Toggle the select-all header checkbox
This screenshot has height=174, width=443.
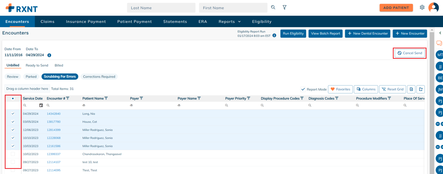13,98
